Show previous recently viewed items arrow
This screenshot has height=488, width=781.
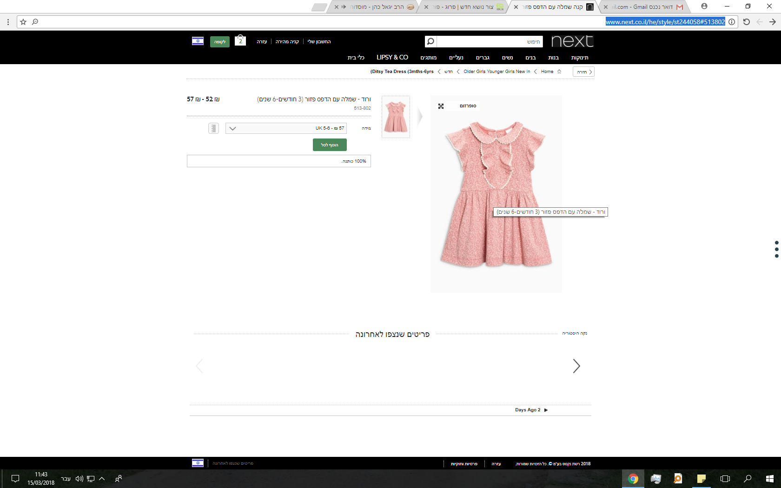point(199,366)
